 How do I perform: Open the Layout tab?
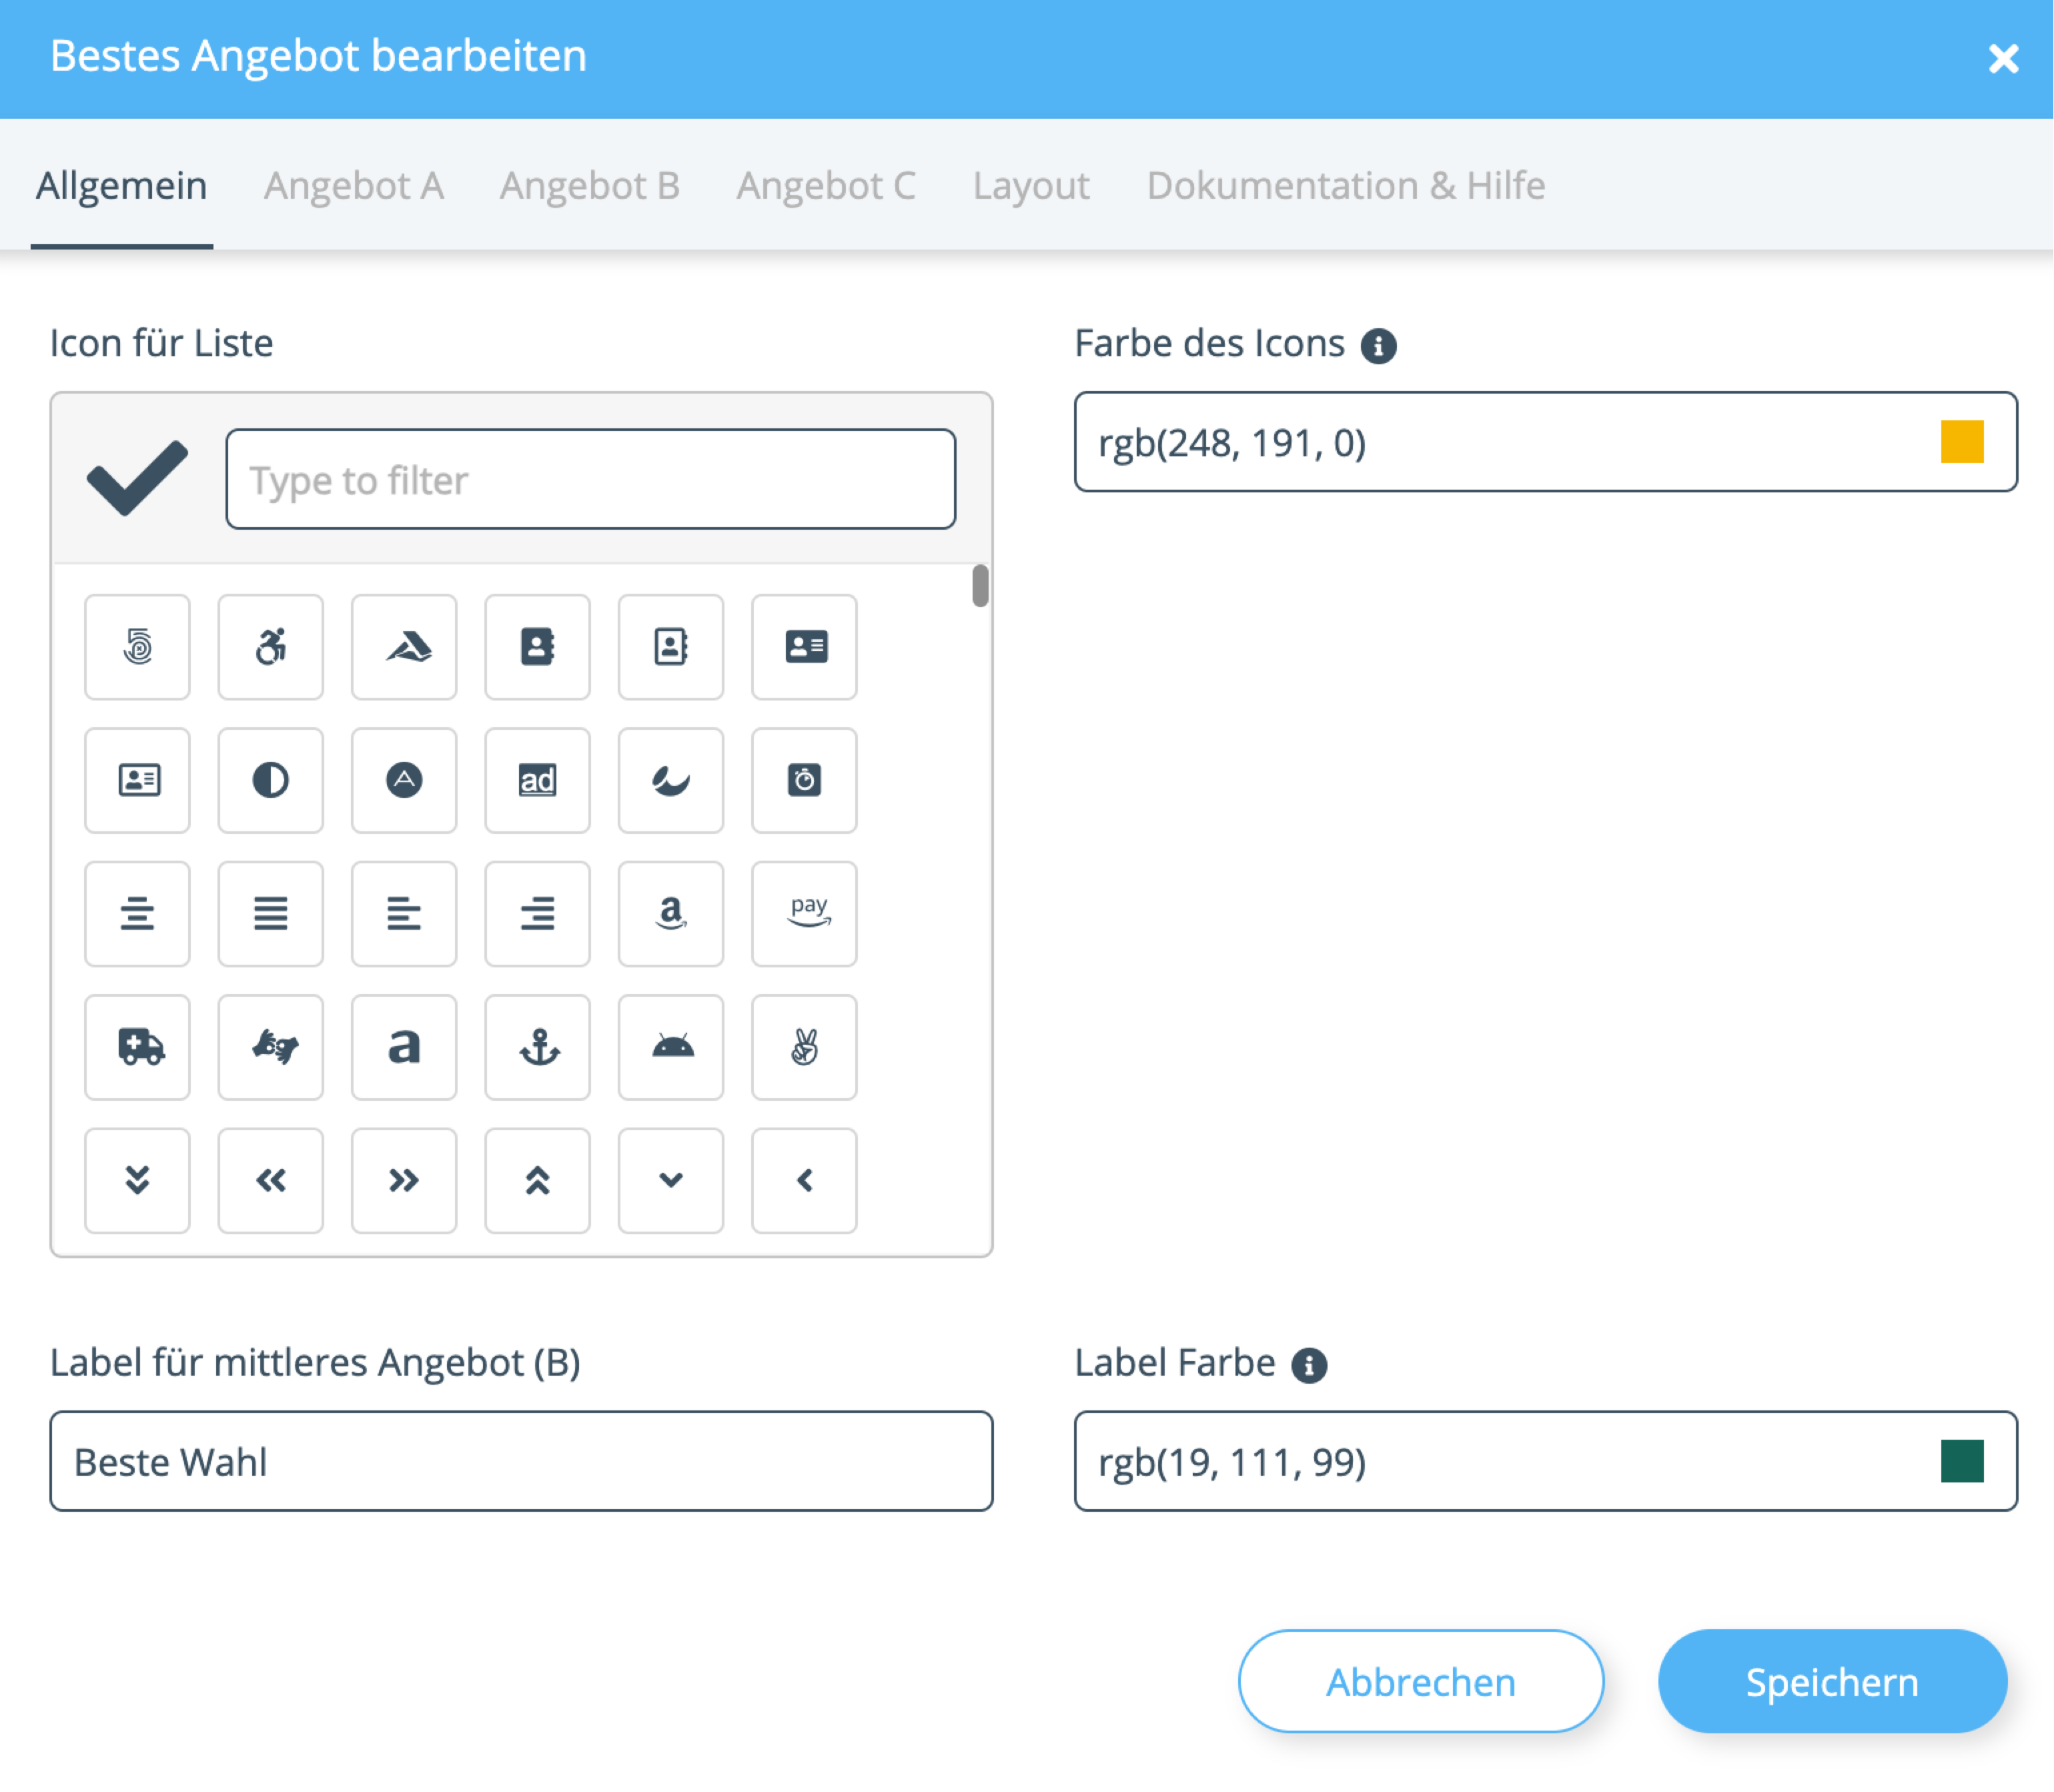pos(1031,186)
